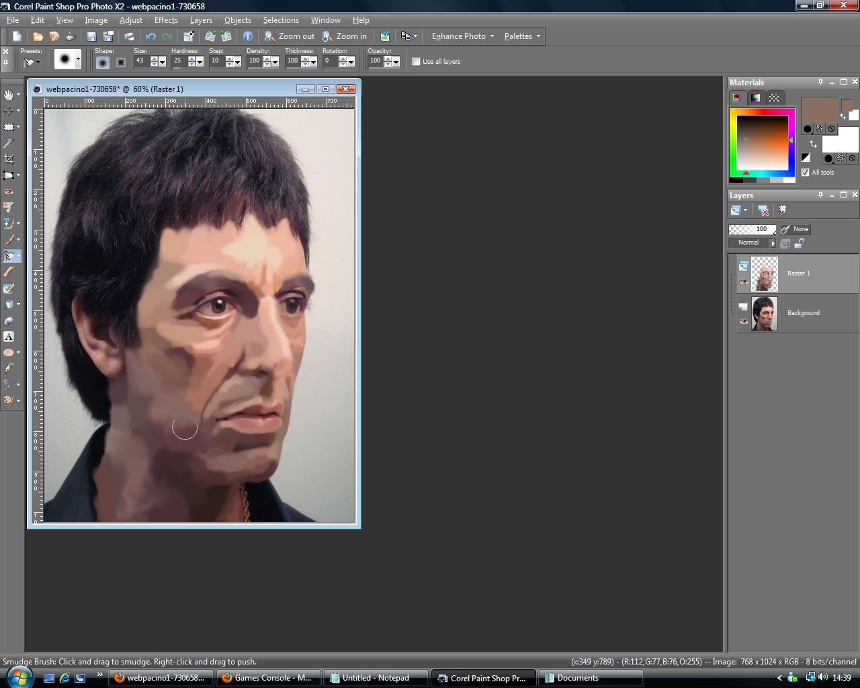
Task: Redo the last undone action
Action: click(x=167, y=36)
